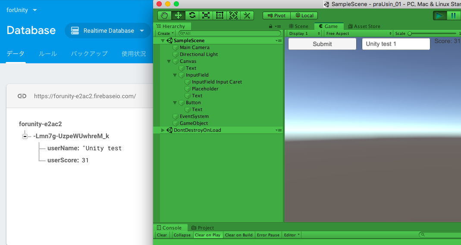Open the データ tab in Firebase
The height and width of the screenshot is (245, 461).
click(x=16, y=54)
